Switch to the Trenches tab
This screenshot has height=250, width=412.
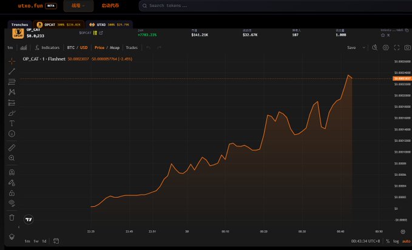click(x=19, y=24)
